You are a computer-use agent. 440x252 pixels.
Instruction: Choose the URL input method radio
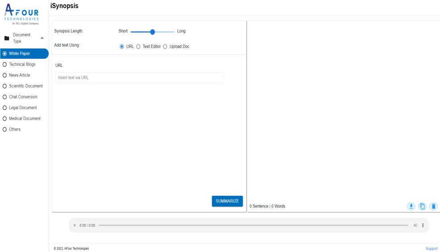pyautogui.click(x=122, y=46)
